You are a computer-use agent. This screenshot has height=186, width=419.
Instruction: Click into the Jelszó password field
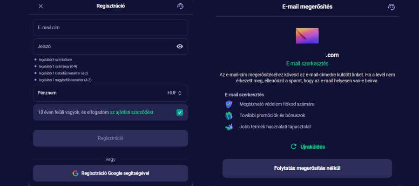click(102, 46)
